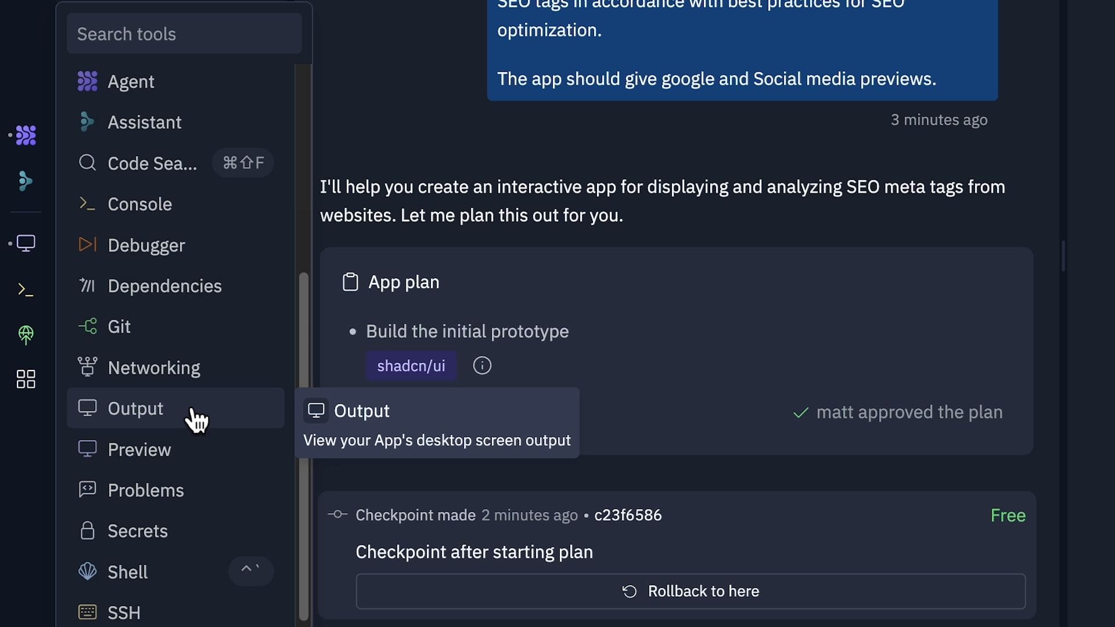The height and width of the screenshot is (627, 1115).
Task: Click the Code Search shortcut badge
Action: (x=243, y=163)
